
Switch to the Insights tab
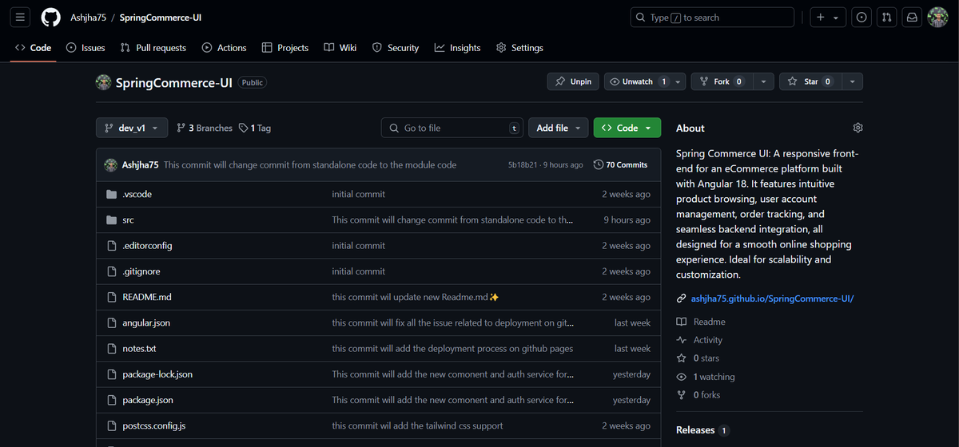pyautogui.click(x=458, y=48)
